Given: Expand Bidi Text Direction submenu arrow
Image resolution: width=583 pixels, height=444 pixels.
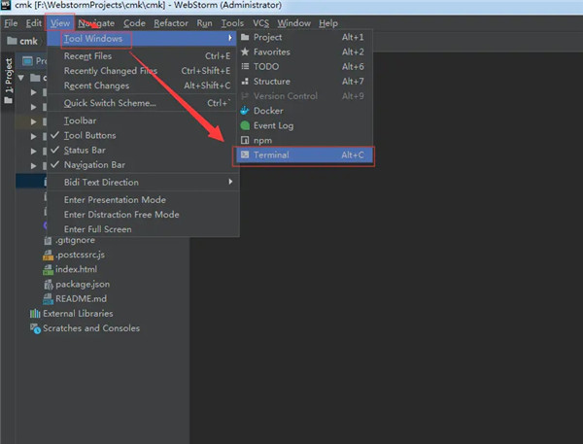Looking at the screenshot, I should (230, 182).
